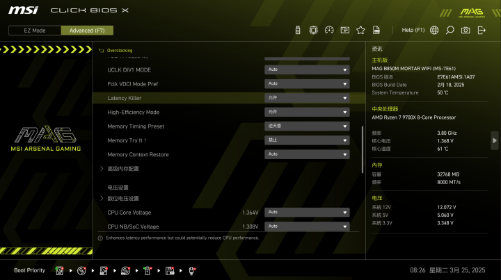Open UCLK DIV1 MODE dropdown
Image resolution: width=501 pixels, height=280 pixels.
click(x=307, y=69)
